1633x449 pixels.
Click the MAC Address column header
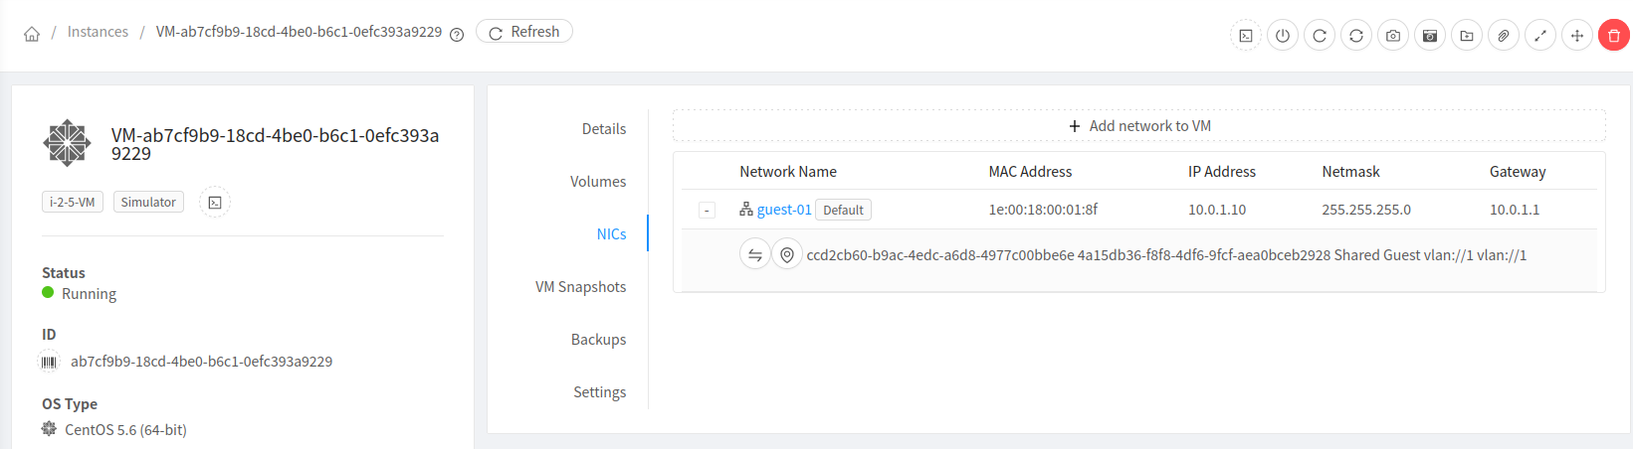[1030, 172]
